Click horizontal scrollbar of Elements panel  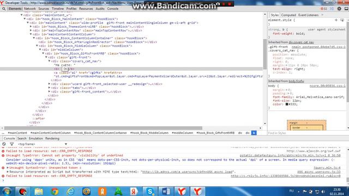(103, 128)
